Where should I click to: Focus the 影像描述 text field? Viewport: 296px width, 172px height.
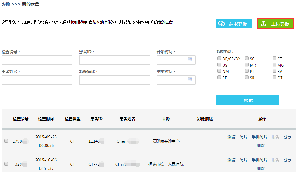pyautogui.click(x=114, y=80)
